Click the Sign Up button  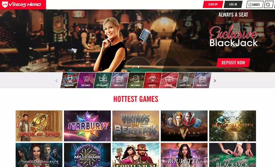(x=213, y=4)
